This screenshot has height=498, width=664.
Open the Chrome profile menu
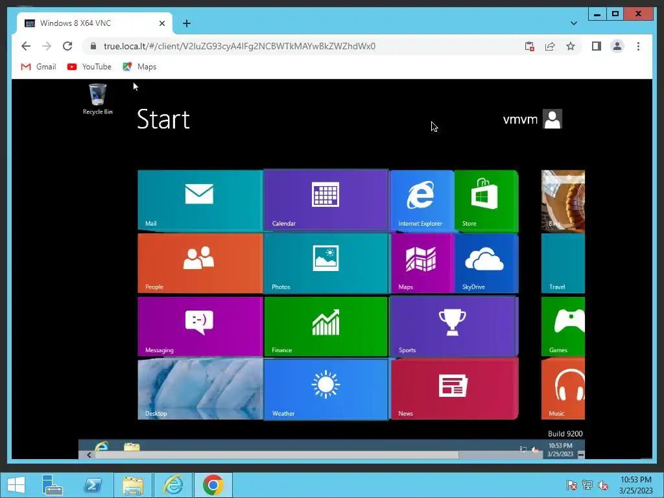coord(617,46)
